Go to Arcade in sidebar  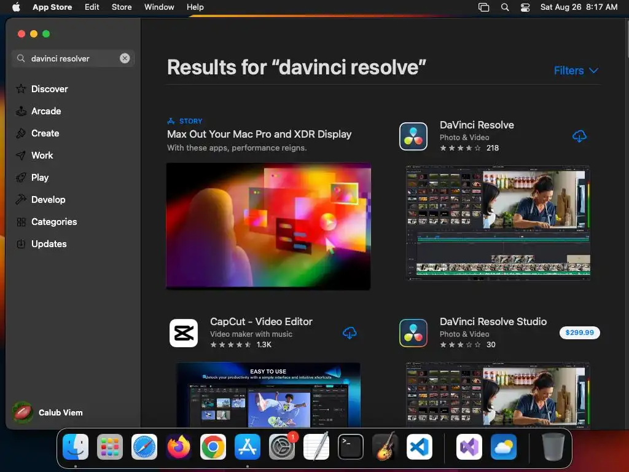[39, 111]
